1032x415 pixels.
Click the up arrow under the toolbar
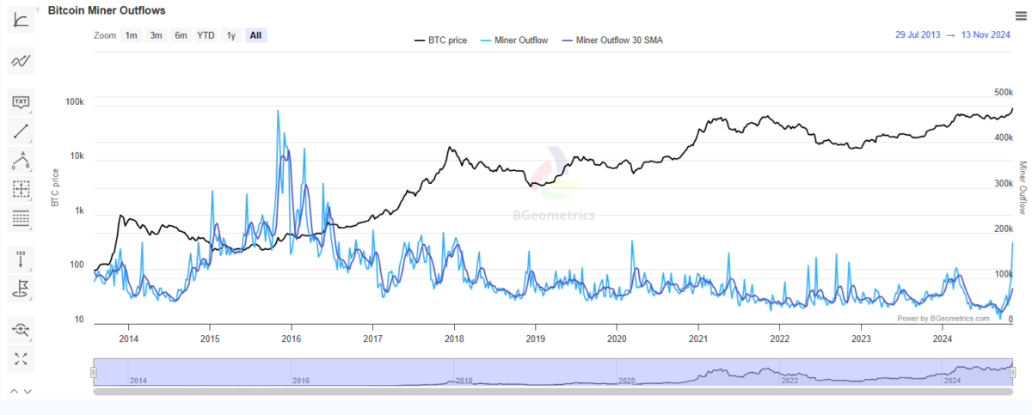14,392
